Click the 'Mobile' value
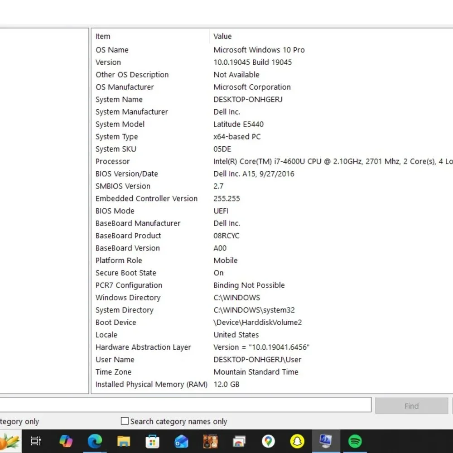The height and width of the screenshot is (453, 453). (x=226, y=261)
